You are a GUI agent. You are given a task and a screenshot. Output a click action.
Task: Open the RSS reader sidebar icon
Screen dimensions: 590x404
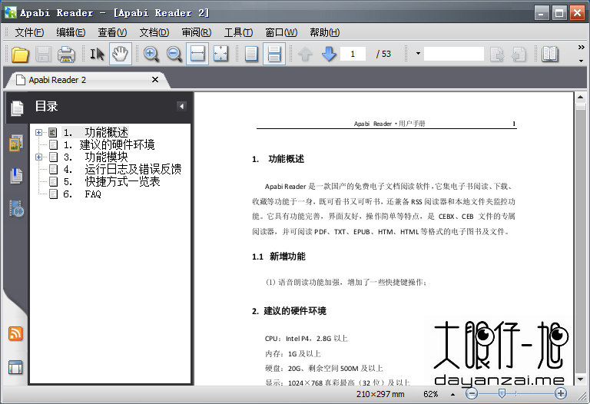[x=15, y=333]
